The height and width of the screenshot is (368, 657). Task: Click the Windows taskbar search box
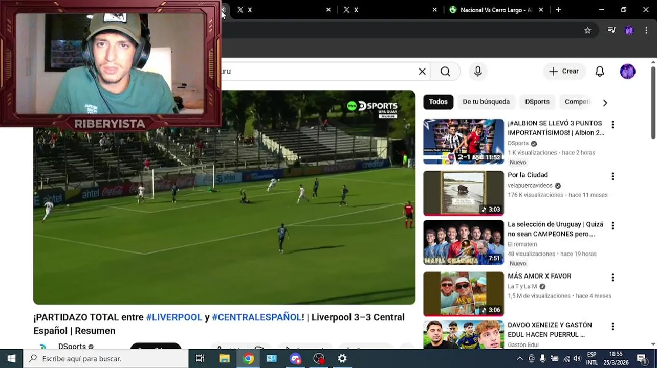point(106,359)
